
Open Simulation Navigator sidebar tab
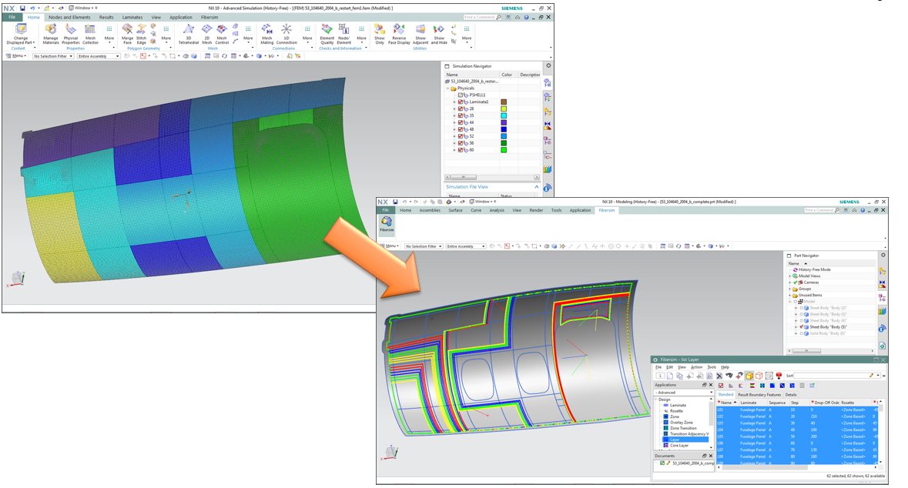point(548,83)
